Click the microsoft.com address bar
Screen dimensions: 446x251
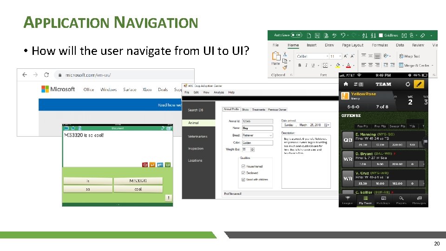[124, 75]
